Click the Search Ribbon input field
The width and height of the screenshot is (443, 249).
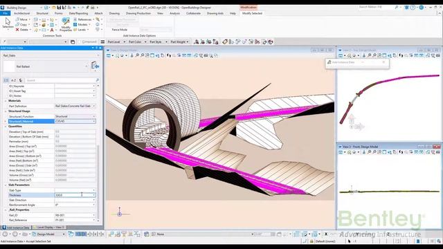pyautogui.click(x=376, y=7)
